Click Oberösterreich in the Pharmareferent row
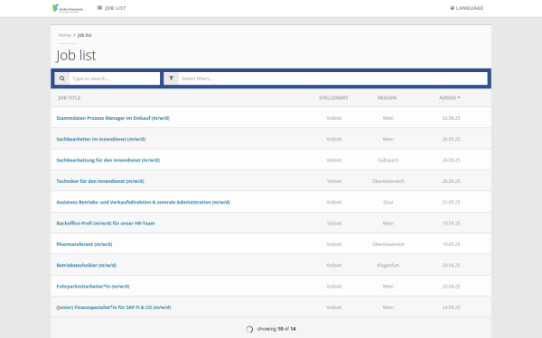This screenshot has height=338, width=542. (x=388, y=244)
